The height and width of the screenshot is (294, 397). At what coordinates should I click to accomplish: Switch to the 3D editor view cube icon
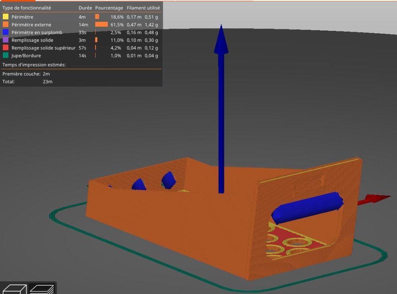pos(14,289)
